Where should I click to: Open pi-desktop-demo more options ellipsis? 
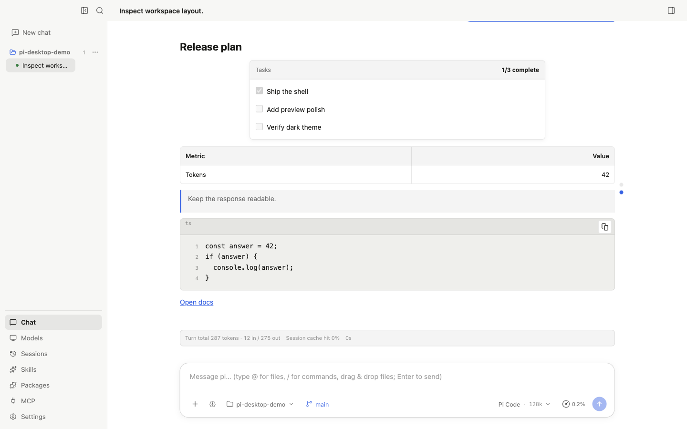point(95,52)
